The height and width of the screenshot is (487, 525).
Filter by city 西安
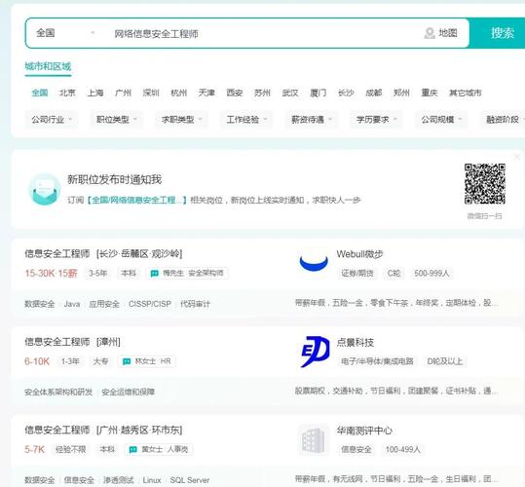[234, 93]
